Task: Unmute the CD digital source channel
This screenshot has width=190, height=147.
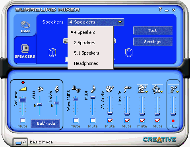Action: pos(142,121)
